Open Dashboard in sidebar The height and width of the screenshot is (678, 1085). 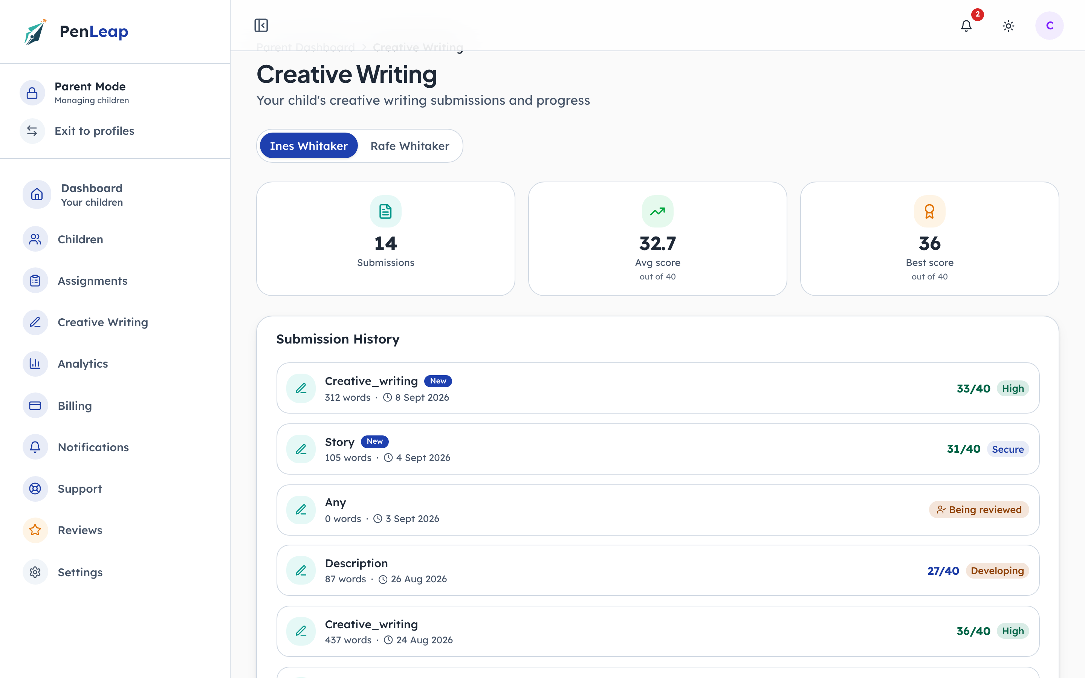[x=115, y=195]
